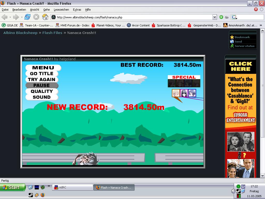This screenshot has width=265, height=199.
Task: Expand the bookmarks toolbar overflow chevron
Action: 261,25
